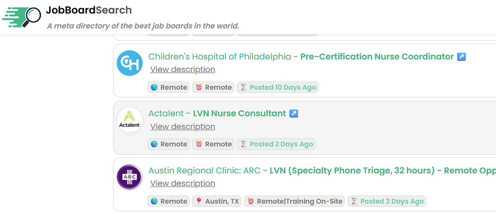Screen dimensions: 496x214
Task: Click the Remote|Training On-Site schedule tag
Action: pos(295,201)
